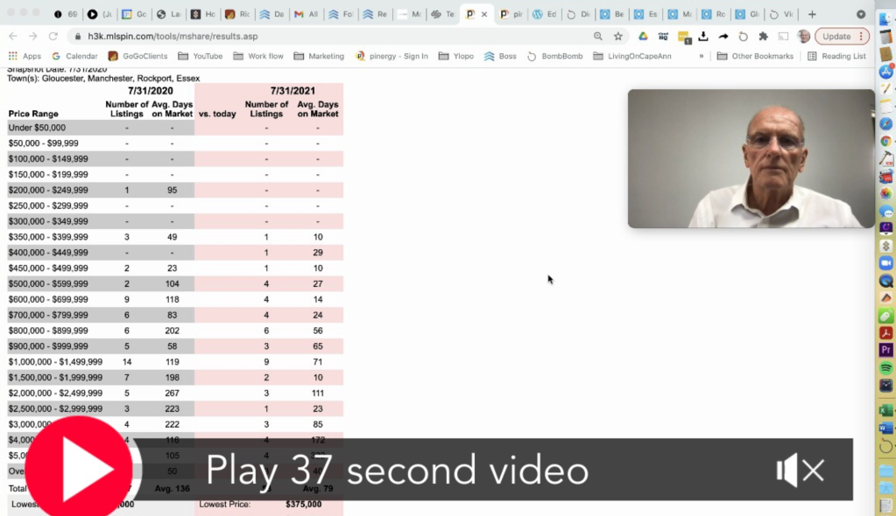Bookmark this page with the star icon
The height and width of the screenshot is (516, 896).
coord(618,37)
